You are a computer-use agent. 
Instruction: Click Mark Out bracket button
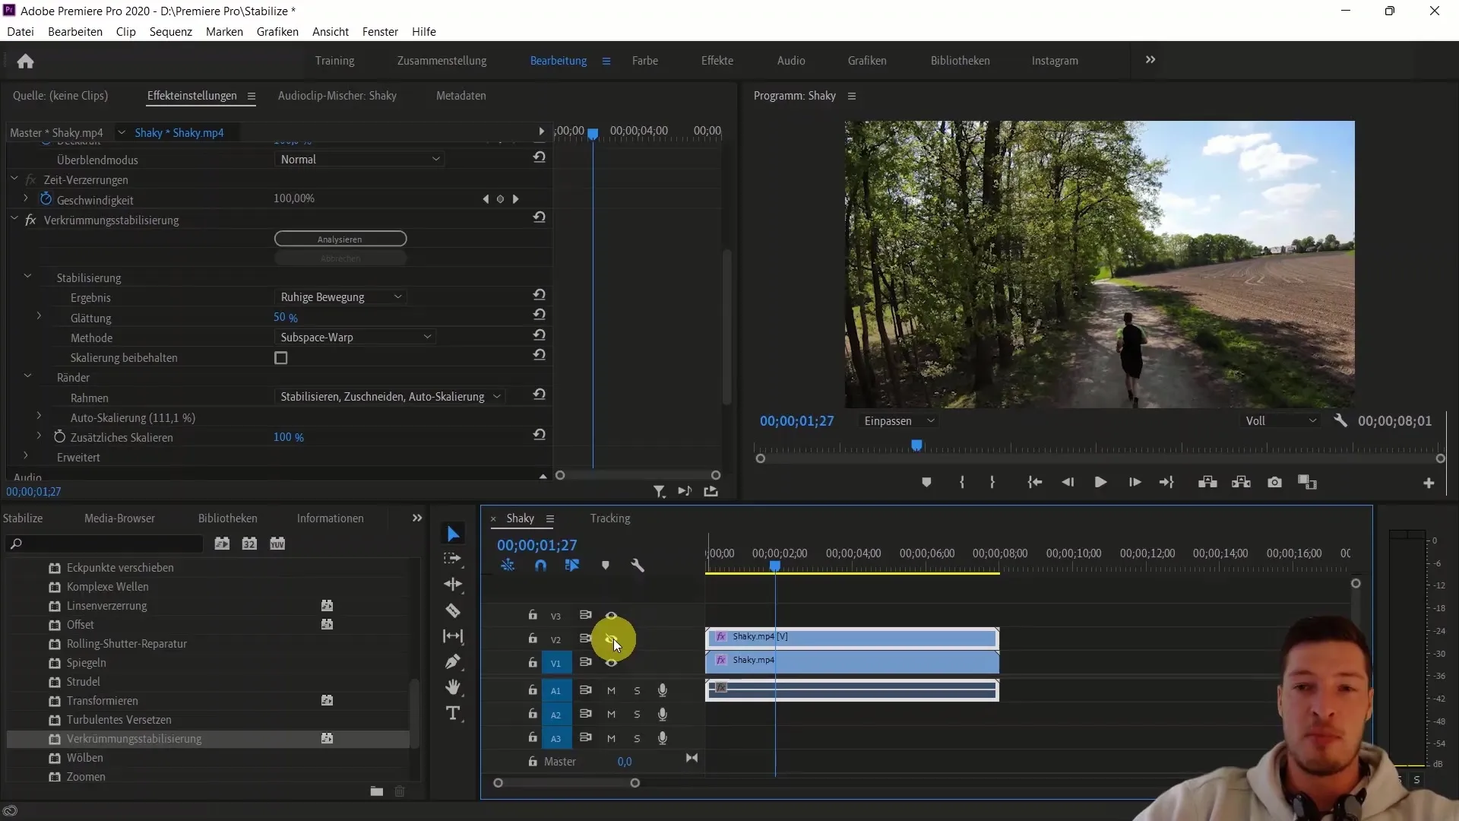click(x=992, y=482)
